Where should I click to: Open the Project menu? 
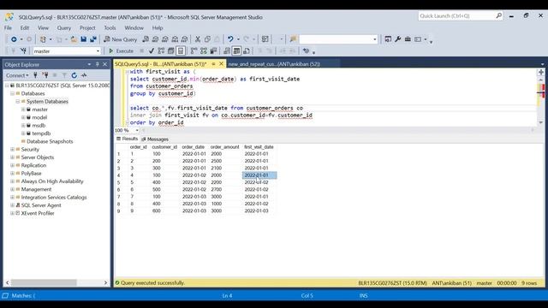[x=87, y=28]
